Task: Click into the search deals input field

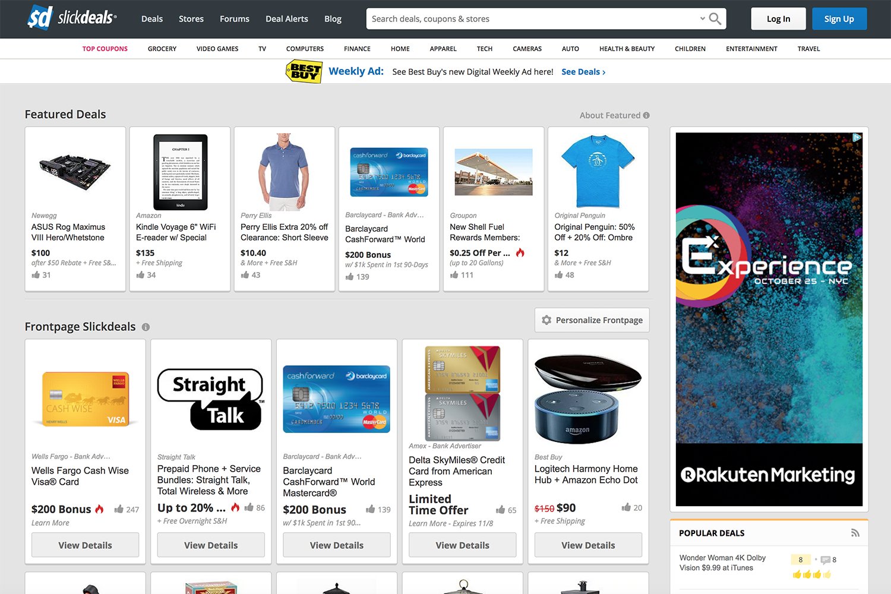Action: tap(533, 19)
